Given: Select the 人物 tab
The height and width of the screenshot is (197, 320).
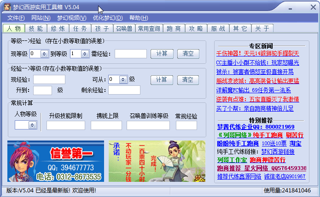Looking at the screenshot, I should tap(14, 28).
